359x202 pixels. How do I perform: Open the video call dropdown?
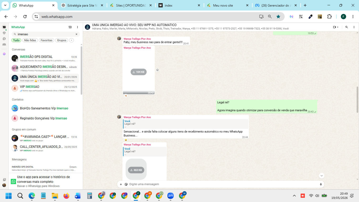[336, 27]
